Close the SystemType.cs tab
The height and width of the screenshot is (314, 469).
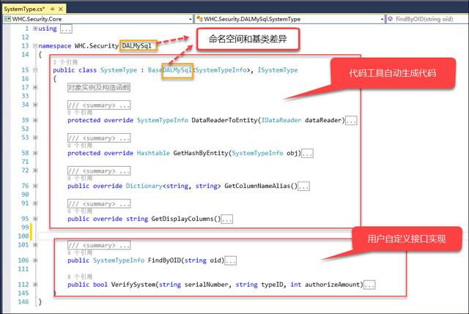(x=61, y=9)
